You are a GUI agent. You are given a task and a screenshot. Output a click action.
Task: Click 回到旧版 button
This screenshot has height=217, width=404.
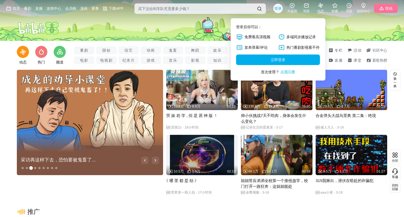coord(395,187)
